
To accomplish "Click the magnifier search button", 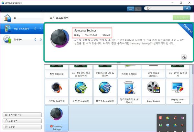I will coord(187,8).
